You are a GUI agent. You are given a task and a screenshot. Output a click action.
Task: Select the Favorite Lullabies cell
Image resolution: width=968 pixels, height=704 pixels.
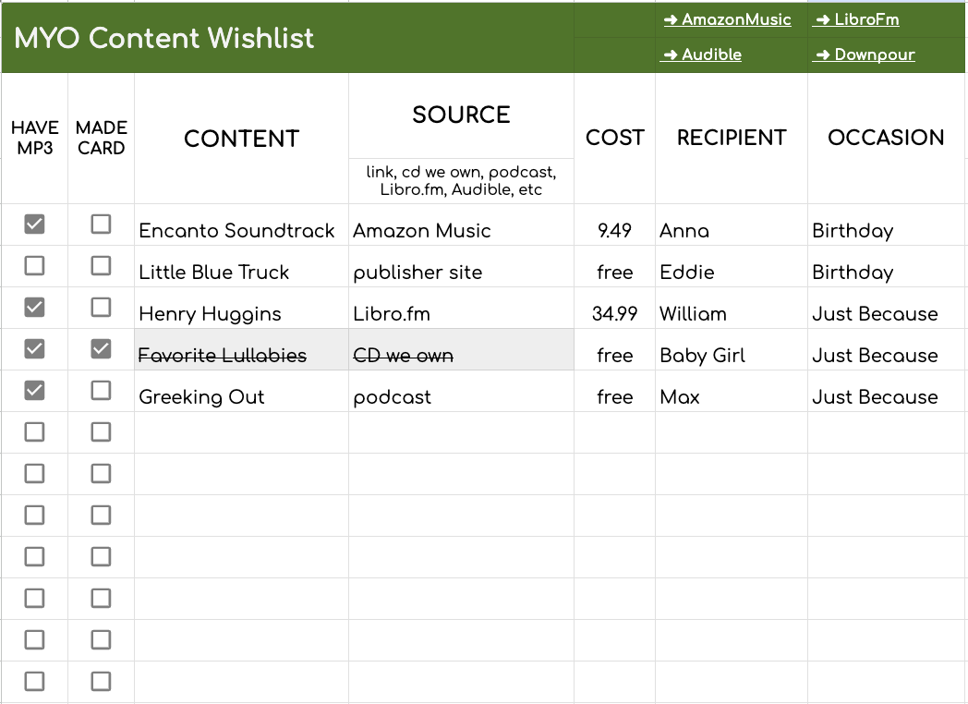coord(241,349)
